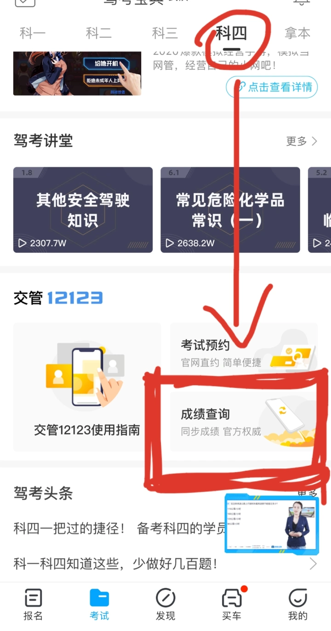
Task: Select the 拿本 tab
Action: (297, 33)
